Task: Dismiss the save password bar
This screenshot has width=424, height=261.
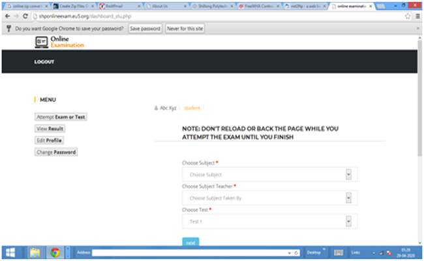Action: pos(417,29)
